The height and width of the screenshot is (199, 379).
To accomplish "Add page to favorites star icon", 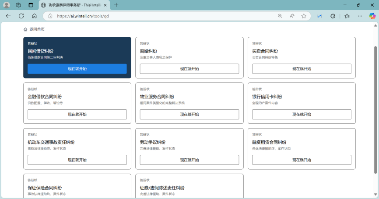I will click(304, 16).
